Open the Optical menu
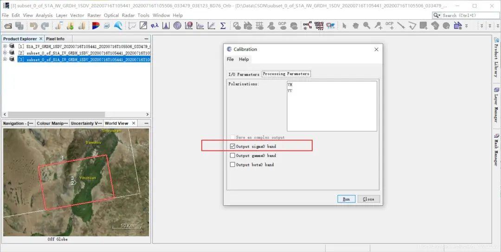Viewport: 501px width, 252px height. point(111,15)
